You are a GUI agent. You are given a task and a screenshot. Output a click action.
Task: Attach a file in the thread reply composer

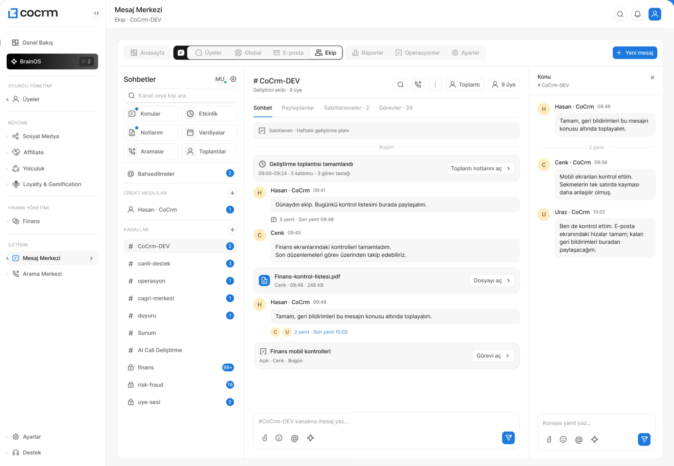(x=549, y=439)
